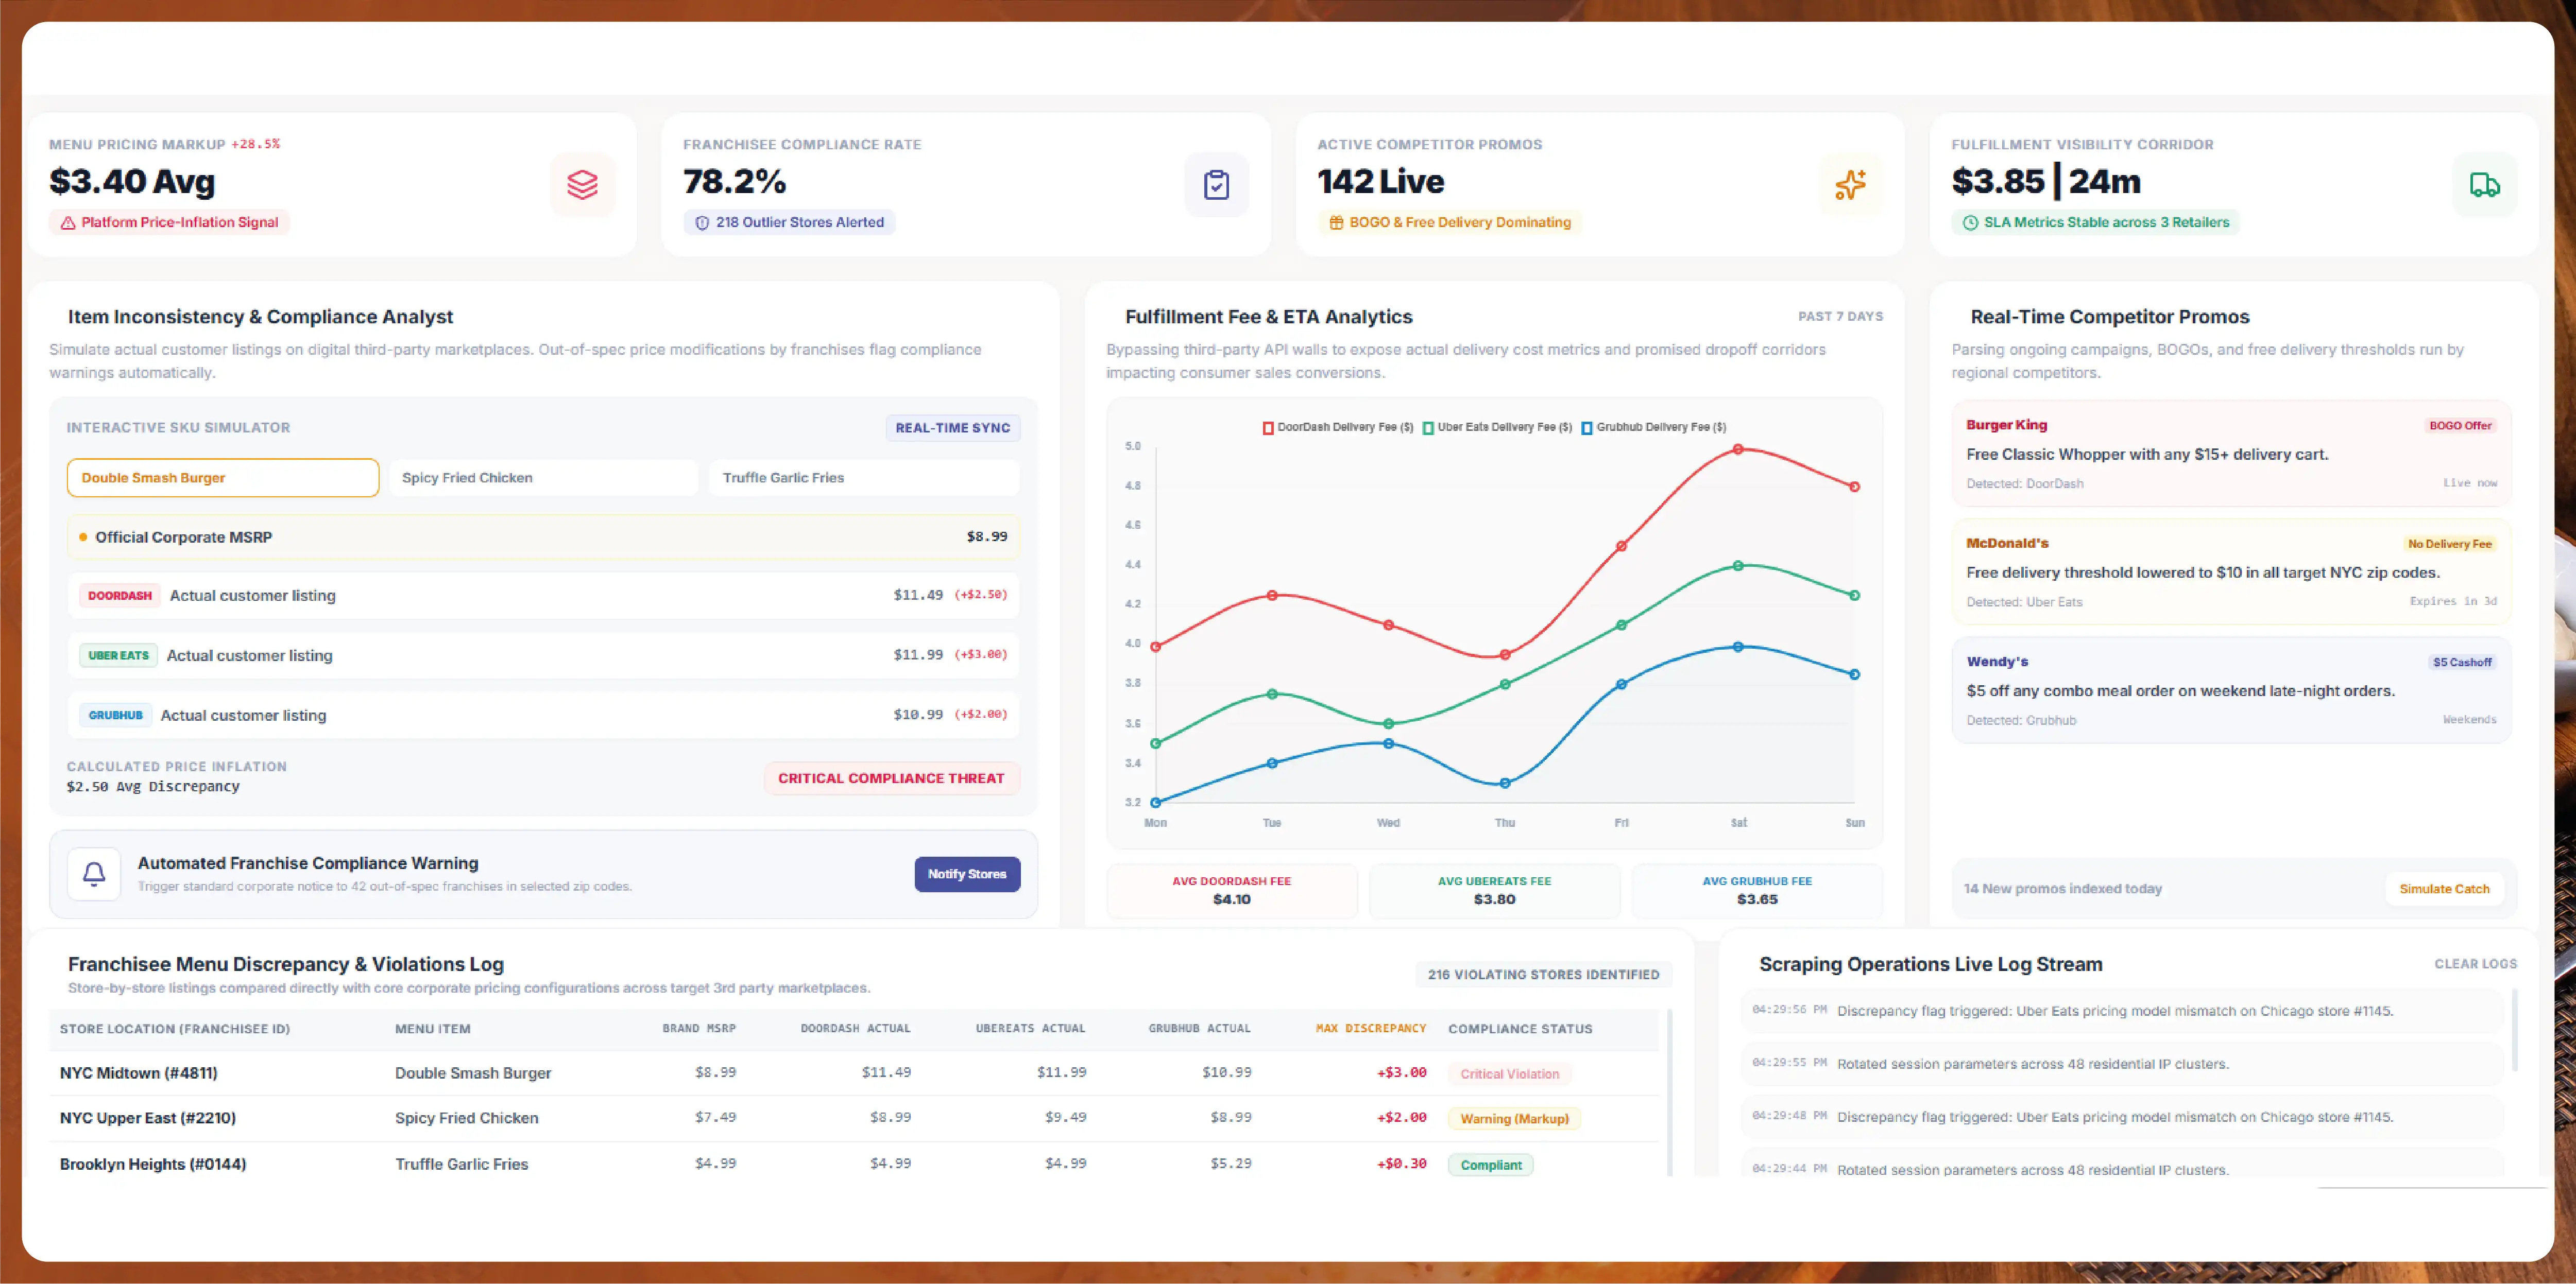Click the orange dot beside Official Corporate MSRP
Image resolution: width=2576 pixels, height=1284 pixels.
[83, 537]
